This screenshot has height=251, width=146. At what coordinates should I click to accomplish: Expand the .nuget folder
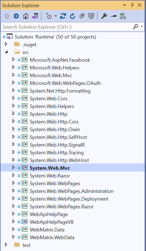click(6, 44)
